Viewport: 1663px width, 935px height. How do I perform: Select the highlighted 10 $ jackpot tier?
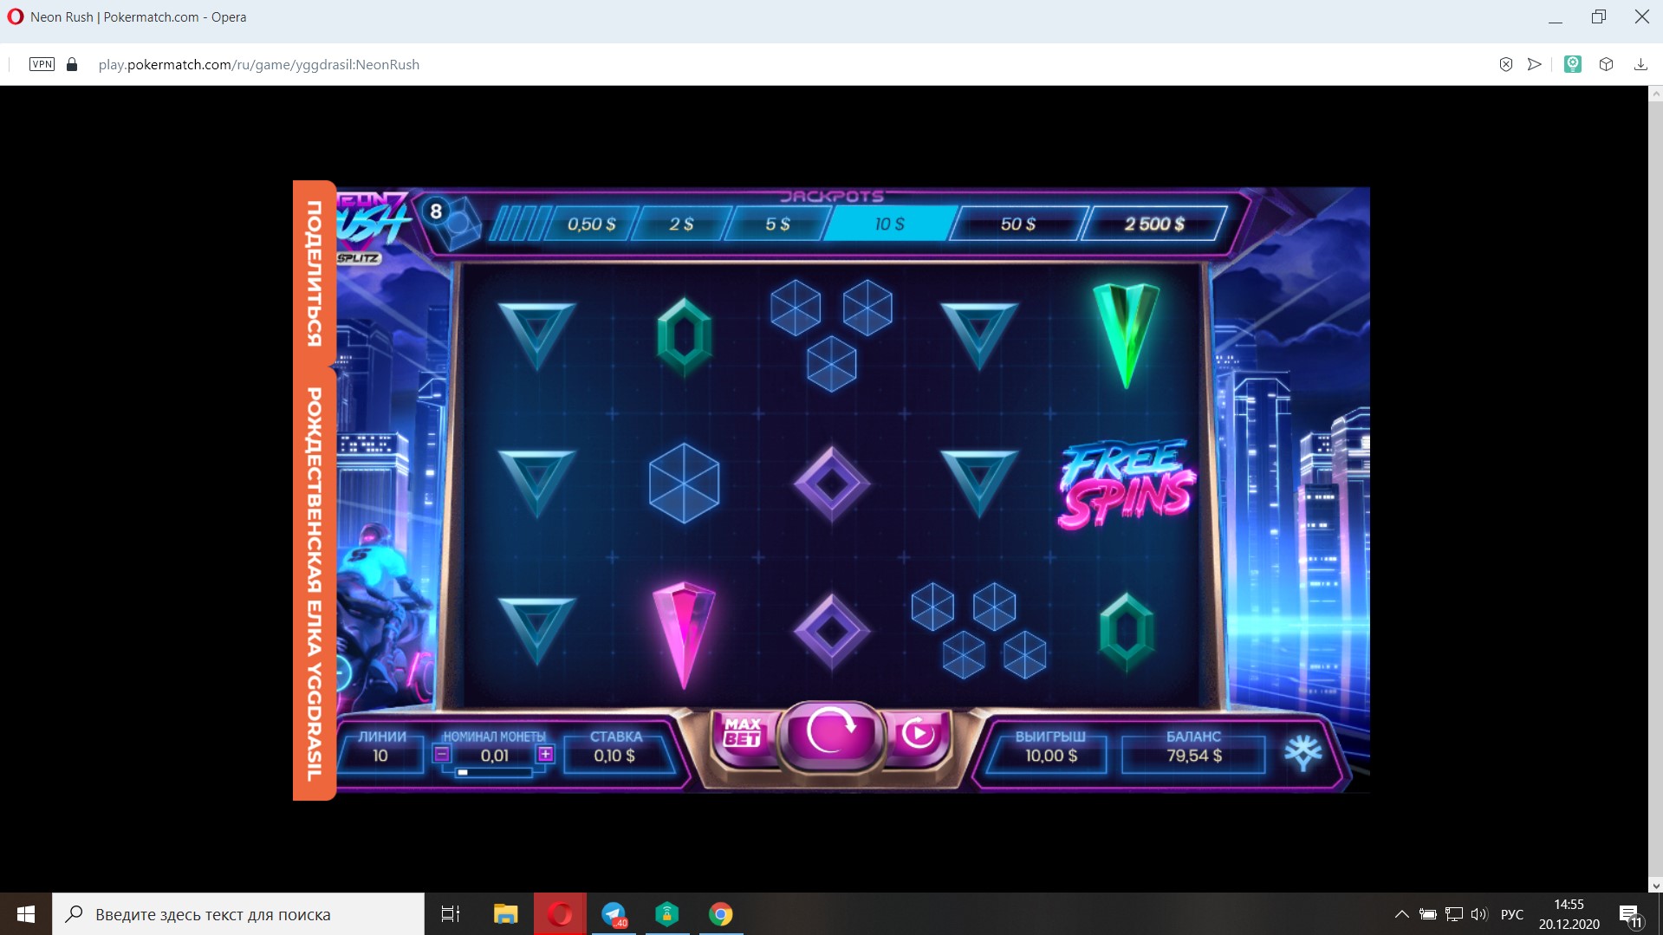pyautogui.click(x=889, y=224)
